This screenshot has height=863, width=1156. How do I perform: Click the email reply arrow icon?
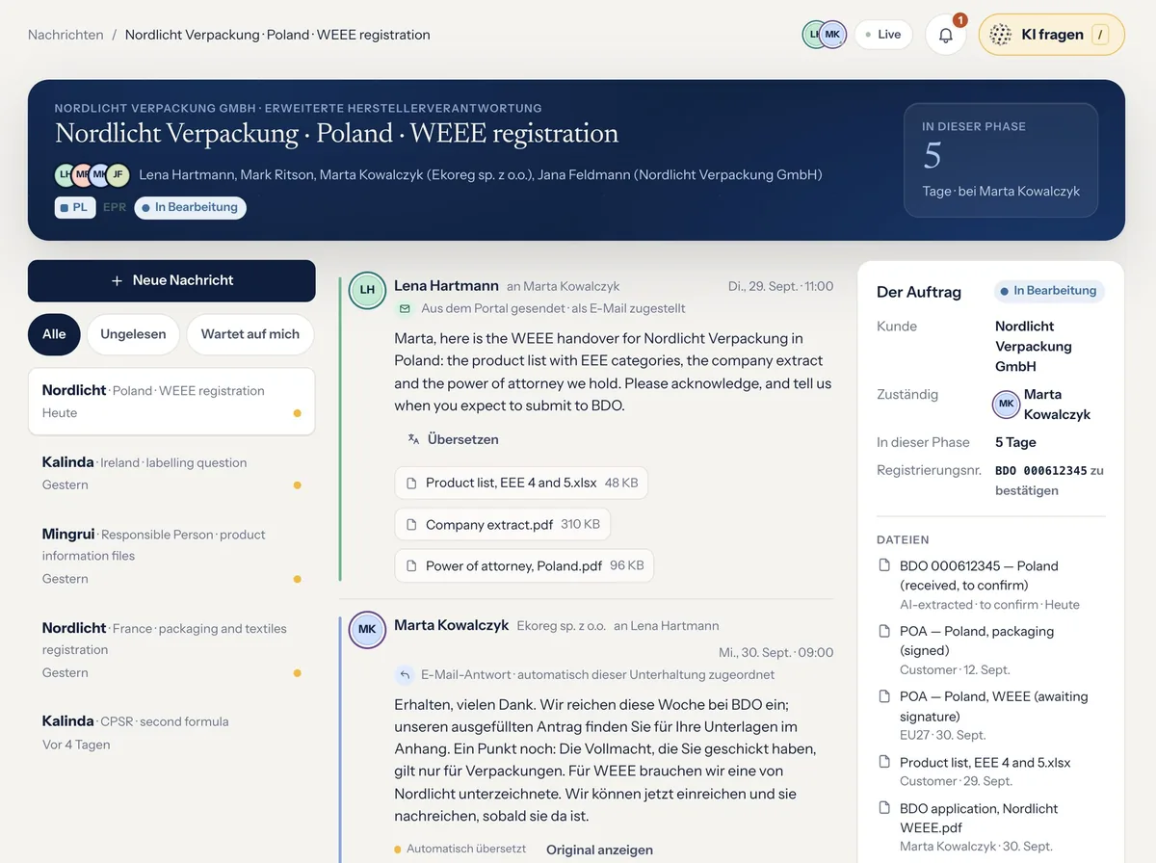pos(406,675)
